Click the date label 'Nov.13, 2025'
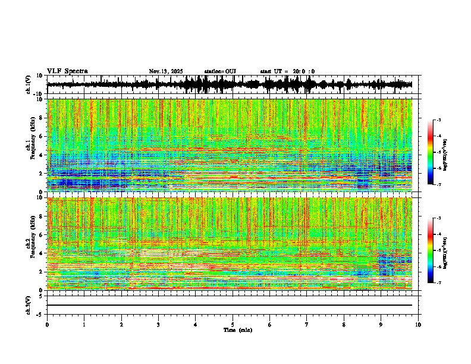Viewport: 471px width, 364px height. 166,71
